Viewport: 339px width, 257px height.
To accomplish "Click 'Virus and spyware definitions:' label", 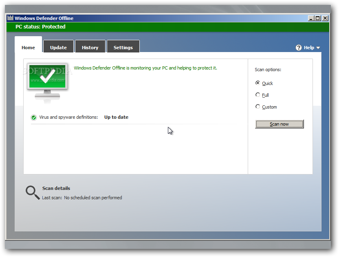I will click(68, 117).
